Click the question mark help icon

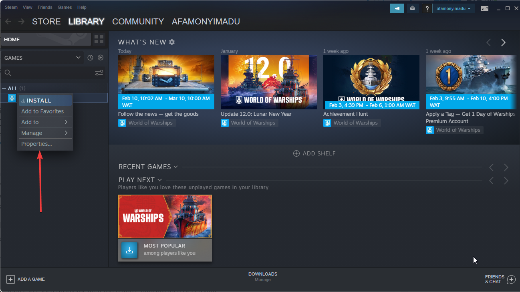(427, 8)
